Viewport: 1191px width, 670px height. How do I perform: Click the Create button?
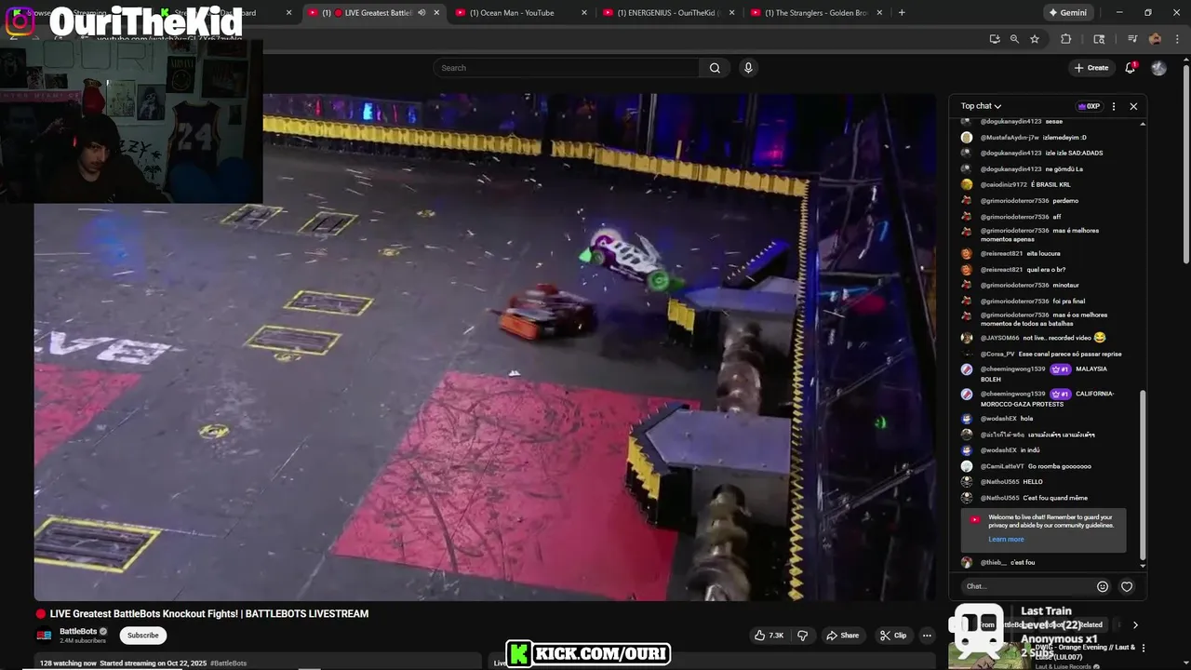click(1091, 68)
